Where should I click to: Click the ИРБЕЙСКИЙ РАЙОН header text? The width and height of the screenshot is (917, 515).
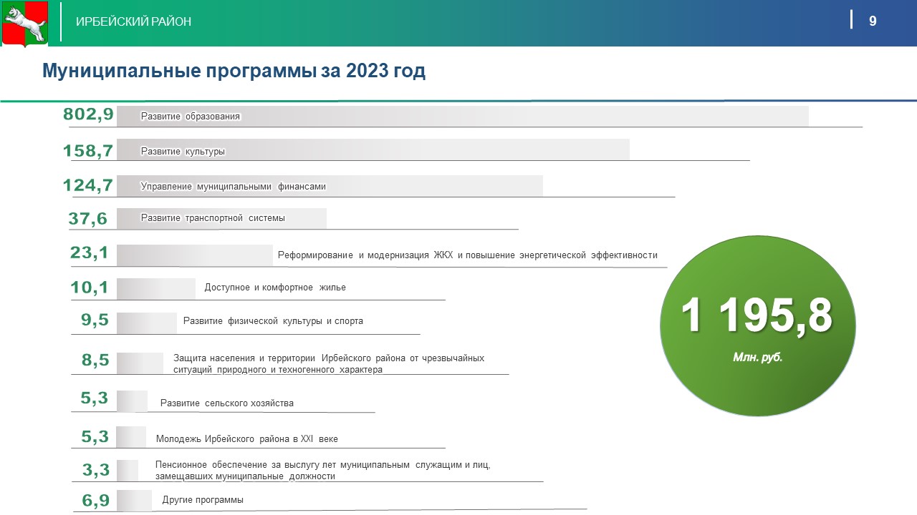click(x=134, y=21)
